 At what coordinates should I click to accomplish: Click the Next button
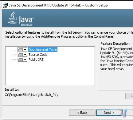pyautogui.click(x=109, y=113)
